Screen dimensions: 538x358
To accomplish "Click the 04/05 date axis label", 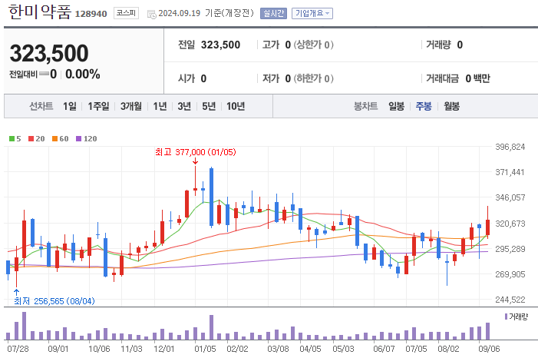I will [x=311, y=349].
